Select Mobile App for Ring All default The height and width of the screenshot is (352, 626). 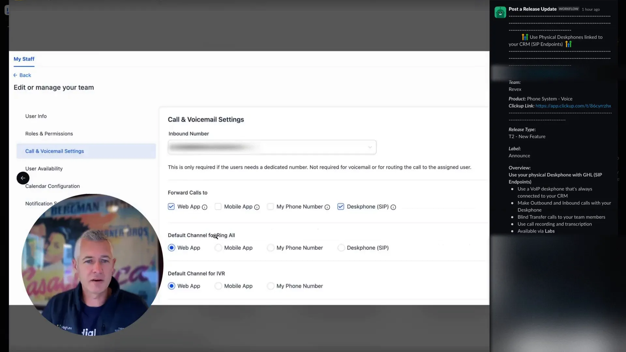[x=218, y=248]
